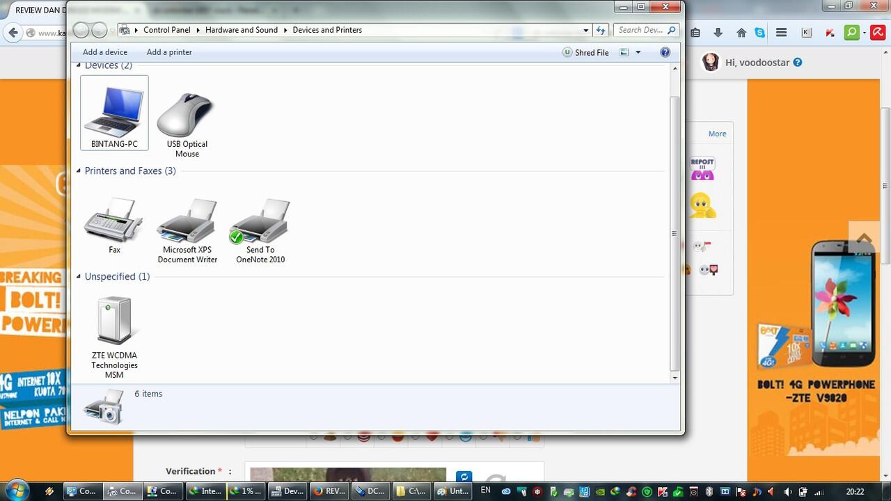Viewport: 891px width, 501px height.
Task: Click Explorer back navigation button
Action: 81,30
